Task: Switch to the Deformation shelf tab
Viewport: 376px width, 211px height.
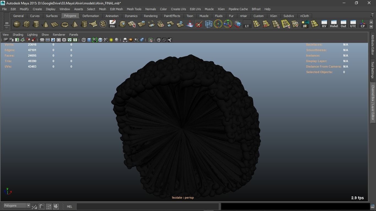Action: [x=91, y=16]
